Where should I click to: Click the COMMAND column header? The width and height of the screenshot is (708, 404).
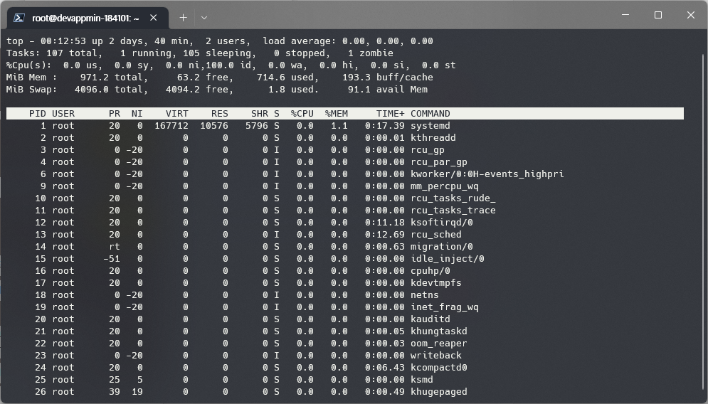click(430, 114)
